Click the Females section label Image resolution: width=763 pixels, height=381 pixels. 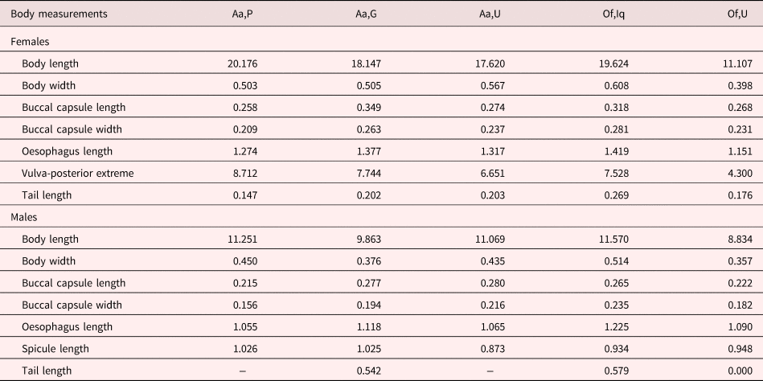tap(31, 42)
